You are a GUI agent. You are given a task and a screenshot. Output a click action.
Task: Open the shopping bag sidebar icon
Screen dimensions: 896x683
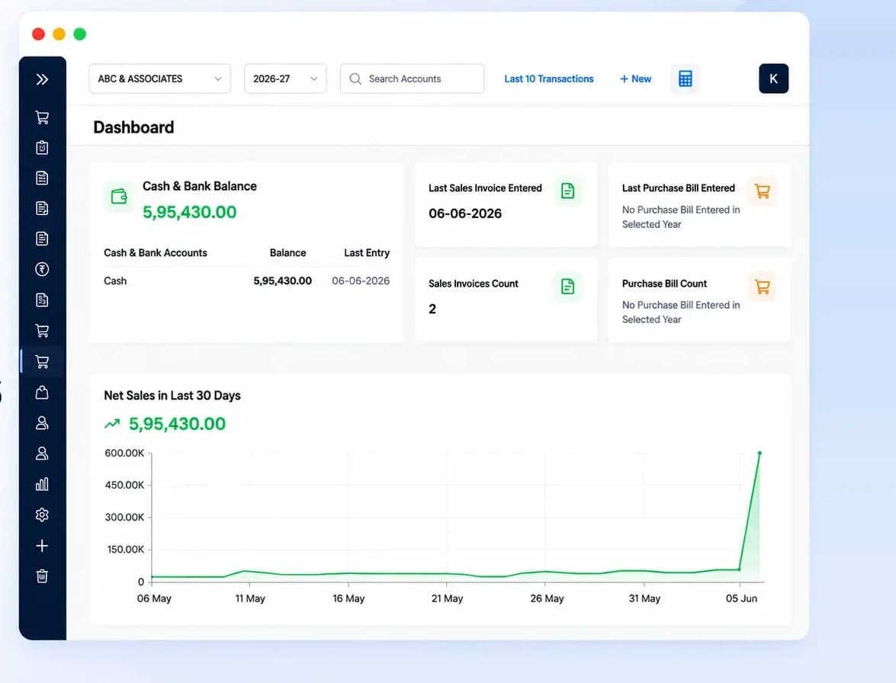tap(42, 393)
